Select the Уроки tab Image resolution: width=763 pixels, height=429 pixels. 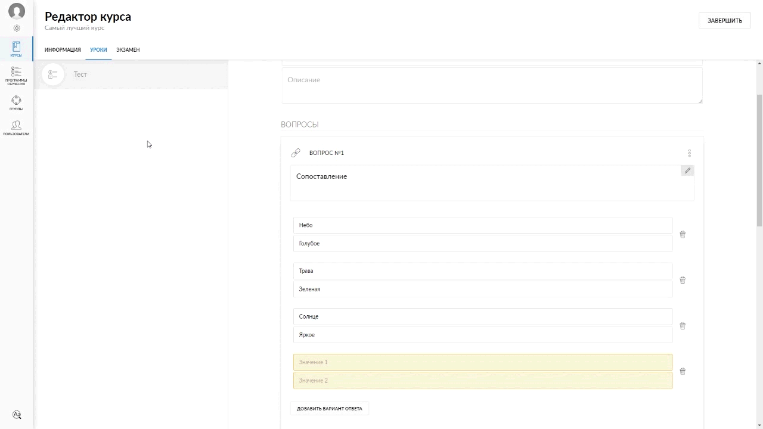[x=98, y=50]
